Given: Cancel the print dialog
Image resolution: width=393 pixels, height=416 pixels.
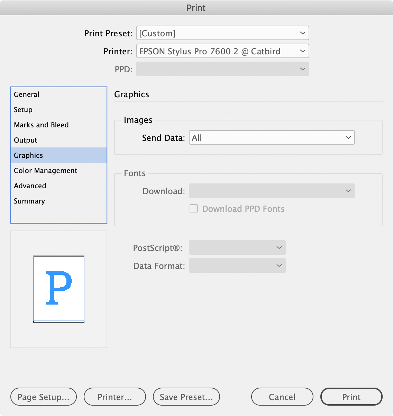Looking at the screenshot, I should [282, 397].
